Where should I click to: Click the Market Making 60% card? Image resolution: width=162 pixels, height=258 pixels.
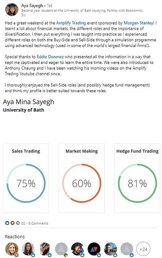pyautogui.click(x=82, y=178)
